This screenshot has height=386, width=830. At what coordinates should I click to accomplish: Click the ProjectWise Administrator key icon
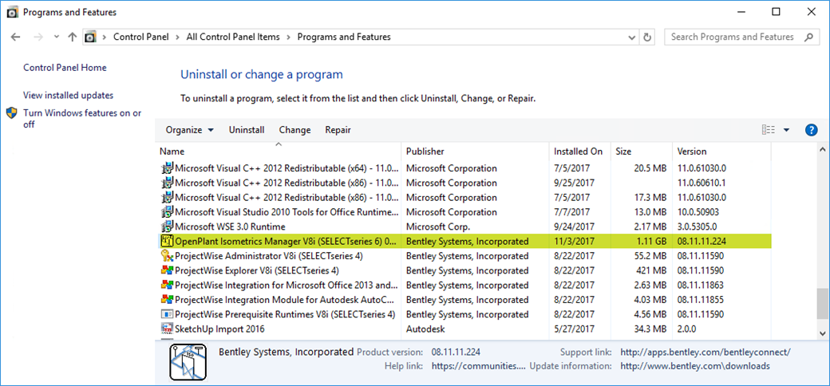167,256
